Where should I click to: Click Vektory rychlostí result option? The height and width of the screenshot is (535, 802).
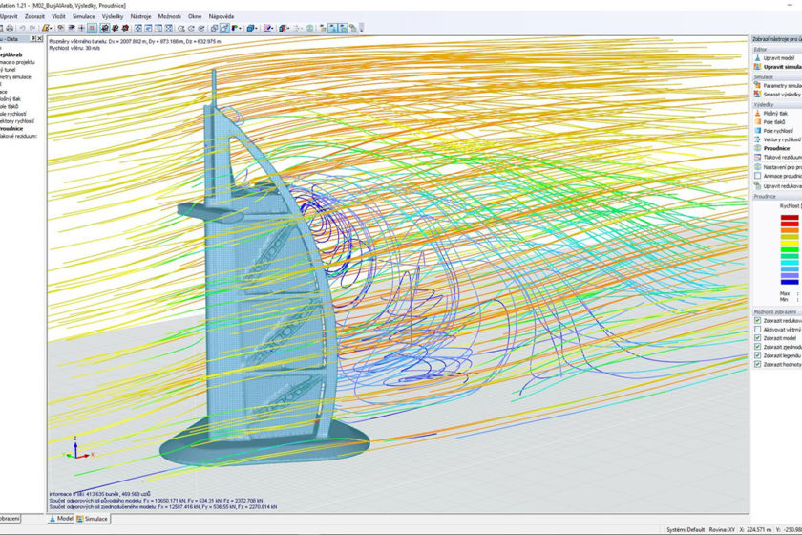[782, 139]
